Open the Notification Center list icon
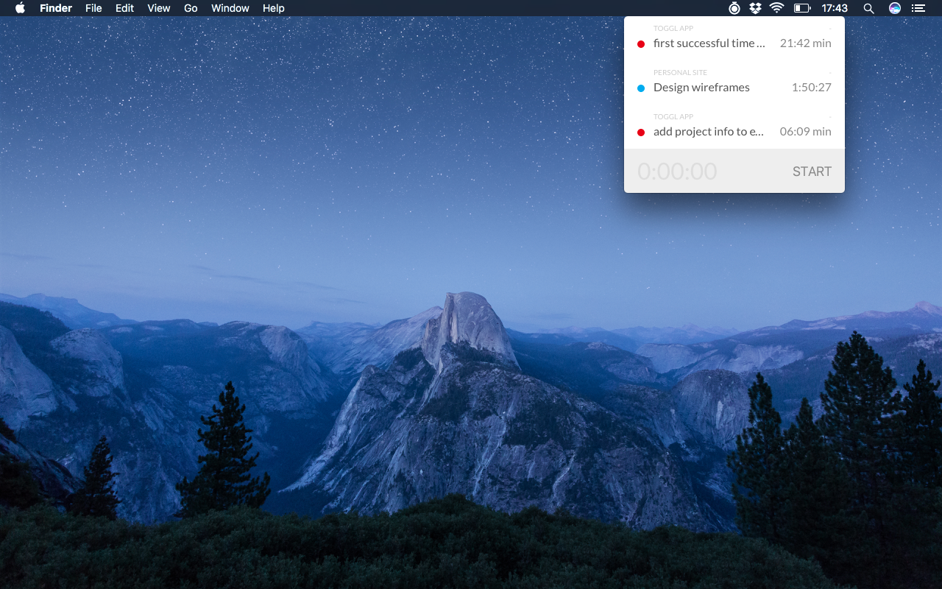This screenshot has width=942, height=589. [918, 8]
